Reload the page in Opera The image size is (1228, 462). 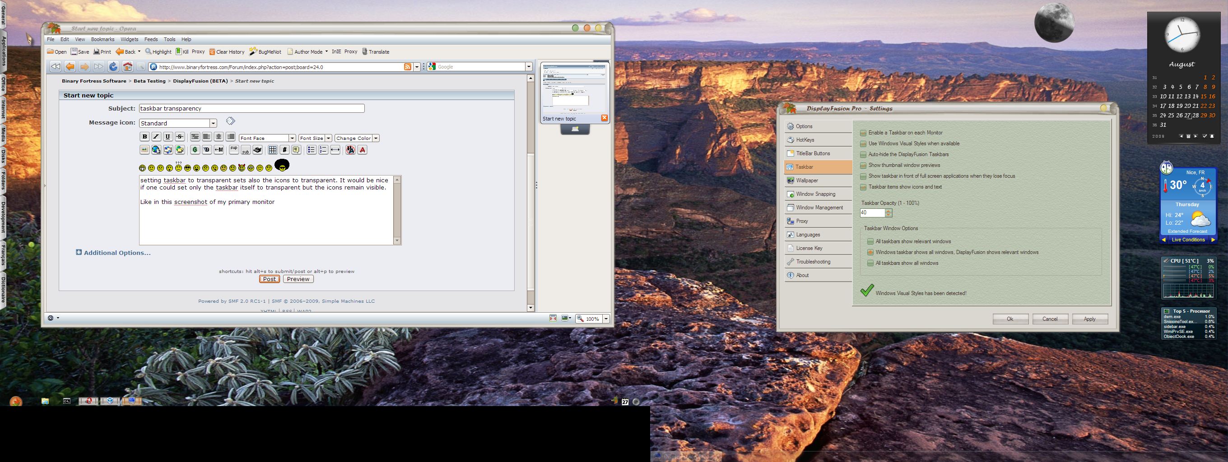click(113, 67)
